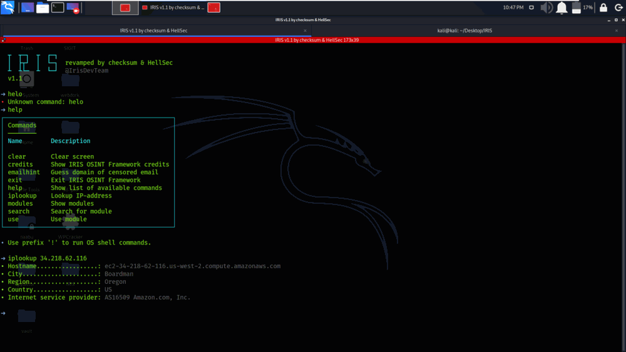
Task: Click the red terminal icon after IRIS taskbar entry
Action: pyautogui.click(x=214, y=8)
